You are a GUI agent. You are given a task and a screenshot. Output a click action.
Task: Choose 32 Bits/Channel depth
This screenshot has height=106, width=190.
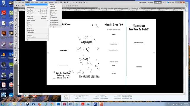54,24
